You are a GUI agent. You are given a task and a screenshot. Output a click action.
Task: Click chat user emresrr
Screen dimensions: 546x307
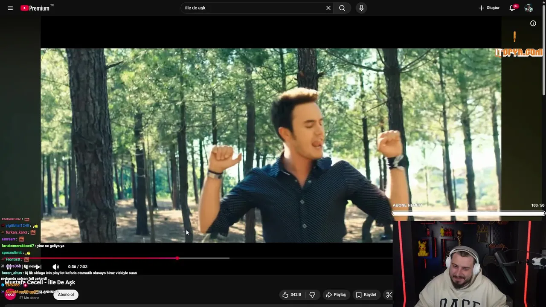coord(9,239)
